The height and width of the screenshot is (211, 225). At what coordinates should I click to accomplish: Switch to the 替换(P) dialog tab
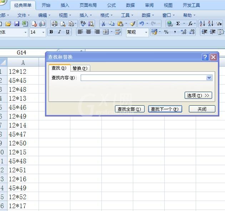(80, 68)
